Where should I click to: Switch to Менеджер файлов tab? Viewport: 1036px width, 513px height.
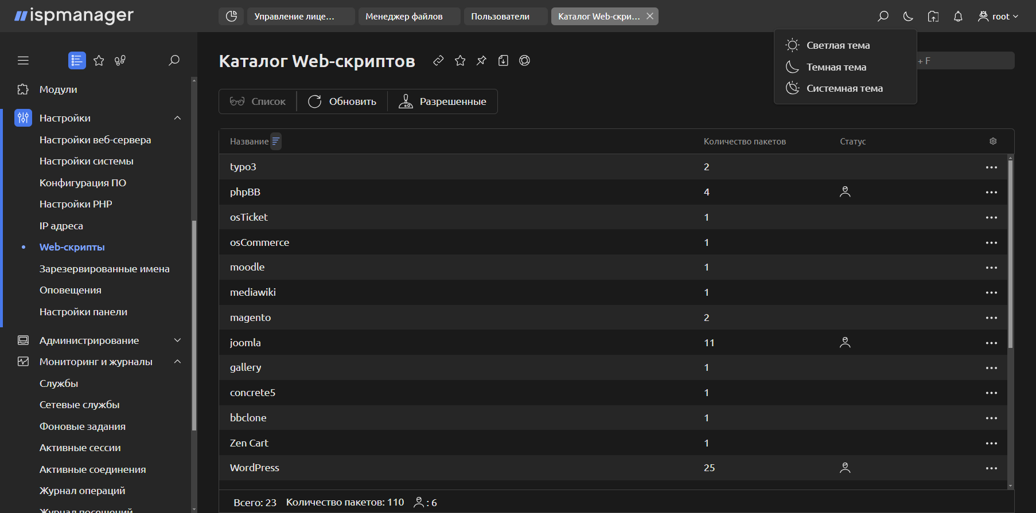[404, 17]
